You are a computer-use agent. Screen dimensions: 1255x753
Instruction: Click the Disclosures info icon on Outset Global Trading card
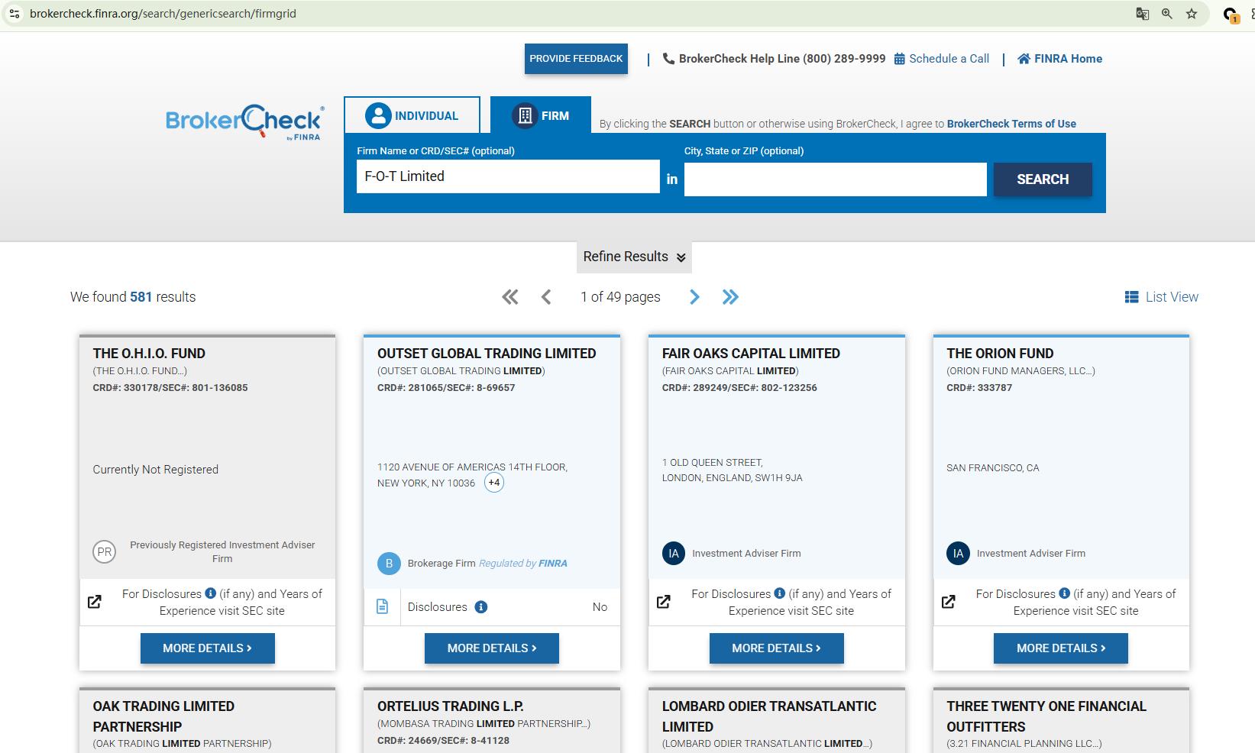[480, 607]
